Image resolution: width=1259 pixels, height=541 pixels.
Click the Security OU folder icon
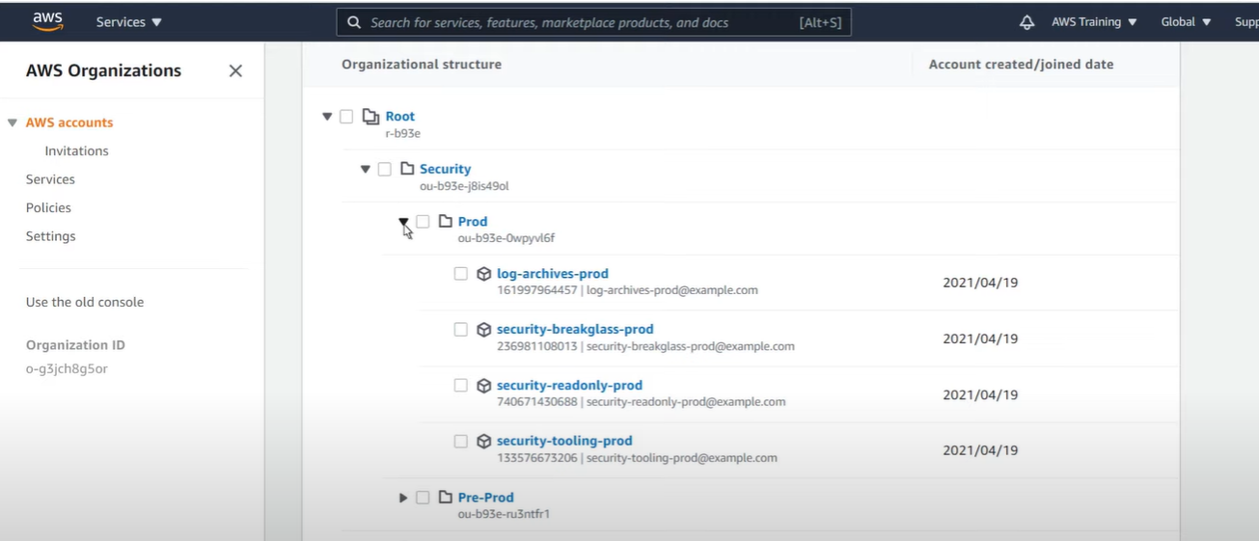pyautogui.click(x=407, y=169)
